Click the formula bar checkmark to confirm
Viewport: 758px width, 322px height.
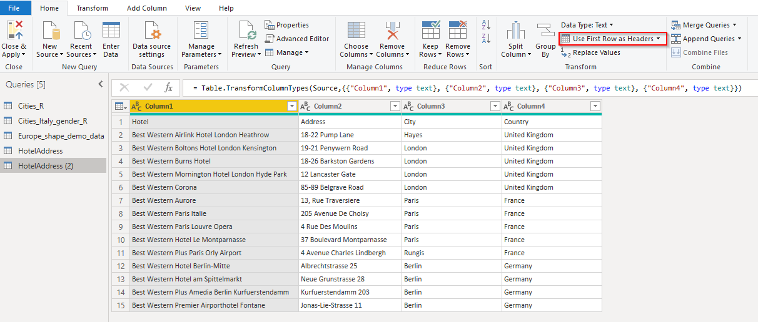pyautogui.click(x=148, y=88)
